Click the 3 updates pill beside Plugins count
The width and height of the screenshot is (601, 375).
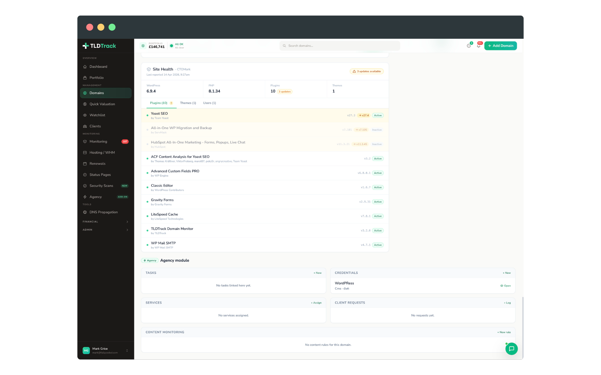click(x=285, y=92)
